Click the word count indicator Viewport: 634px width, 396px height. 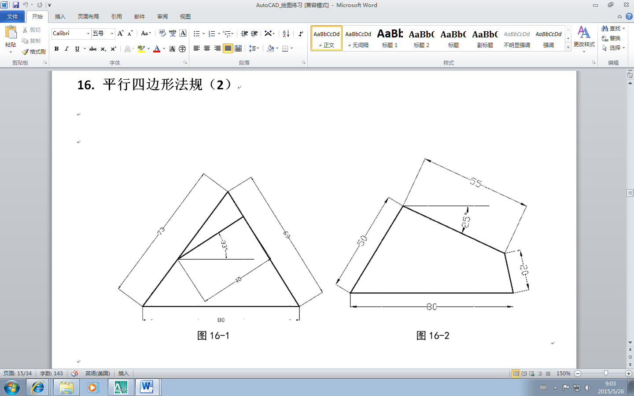pyautogui.click(x=52, y=373)
